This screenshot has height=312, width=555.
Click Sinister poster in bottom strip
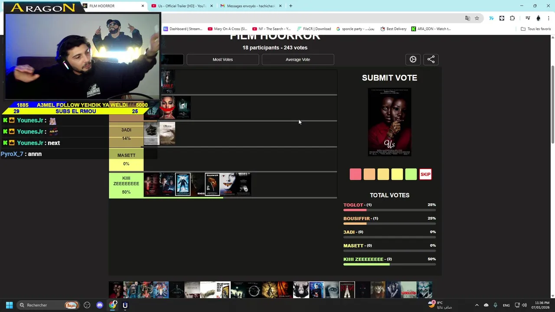tap(192, 290)
